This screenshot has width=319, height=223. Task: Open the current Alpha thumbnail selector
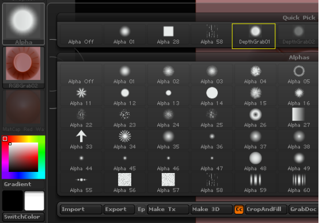[x=24, y=24]
